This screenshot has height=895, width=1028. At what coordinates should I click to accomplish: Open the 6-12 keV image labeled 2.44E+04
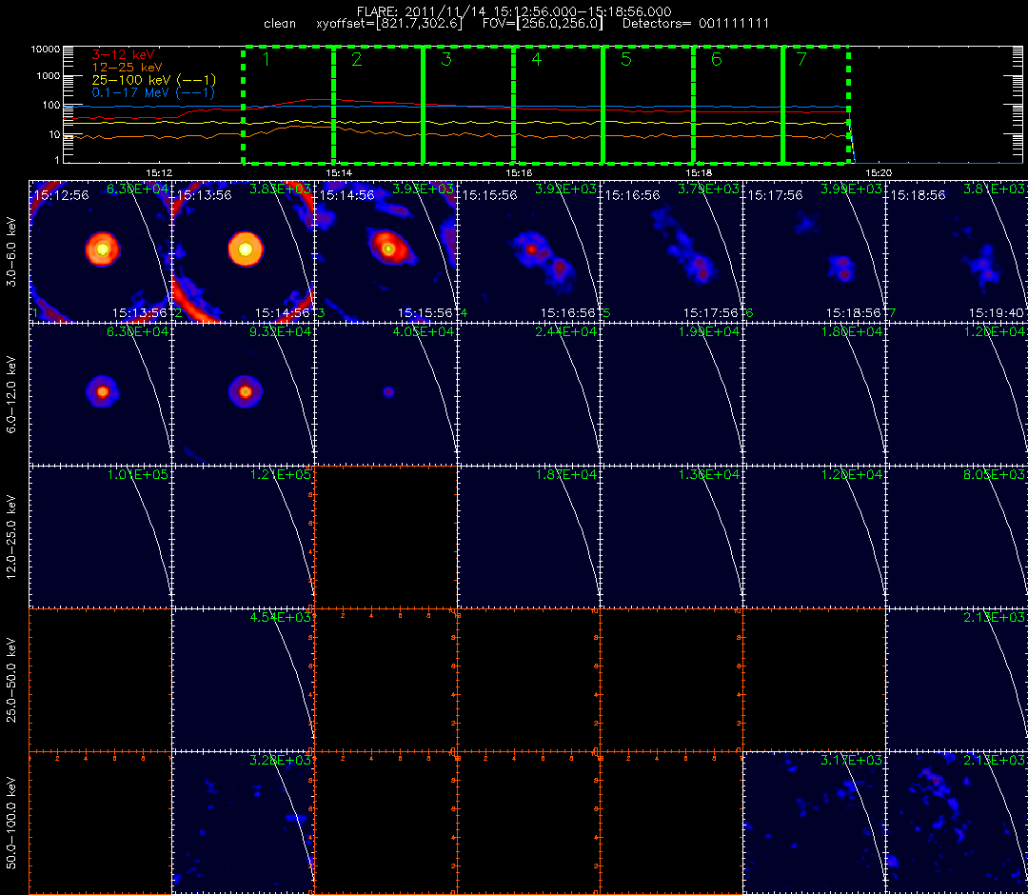pyautogui.click(x=529, y=394)
